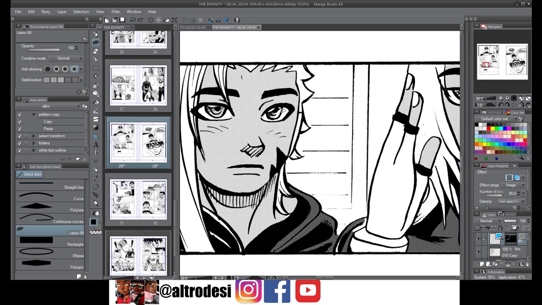This screenshot has width=542, height=305.
Task: Click the Save icon in the toolbar
Action: [x=122, y=20]
